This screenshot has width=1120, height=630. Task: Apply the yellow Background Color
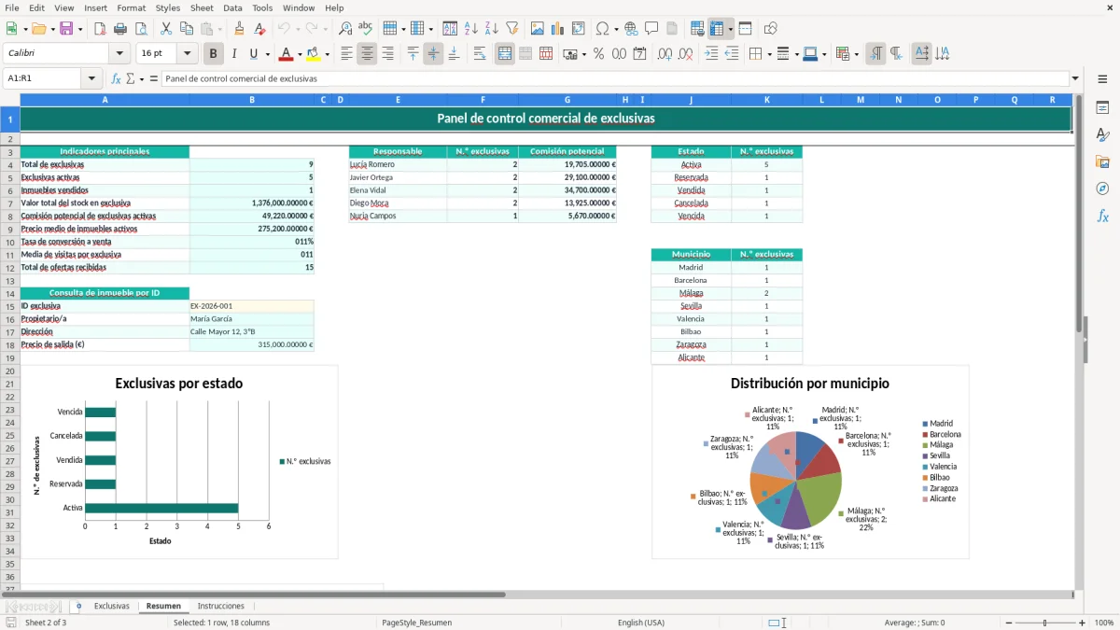coord(313,54)
